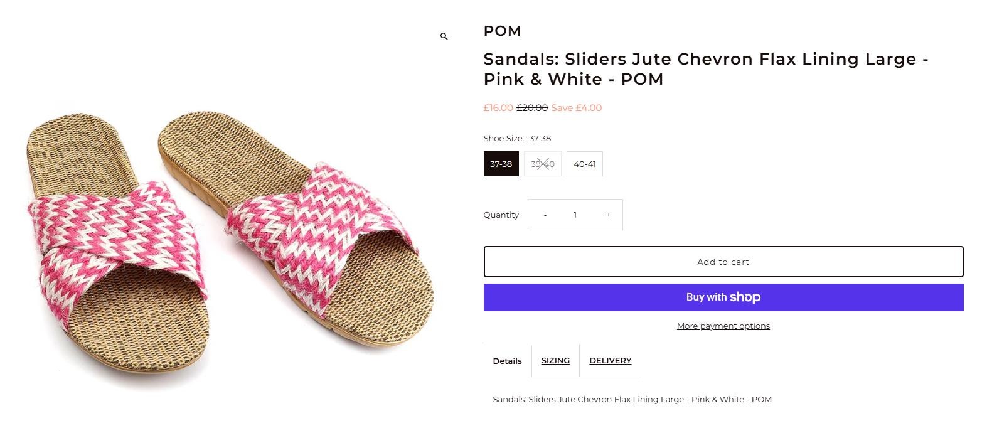Click the POM brand name
987x438 pixels.
pyautogui.click(x=502, y=31)
